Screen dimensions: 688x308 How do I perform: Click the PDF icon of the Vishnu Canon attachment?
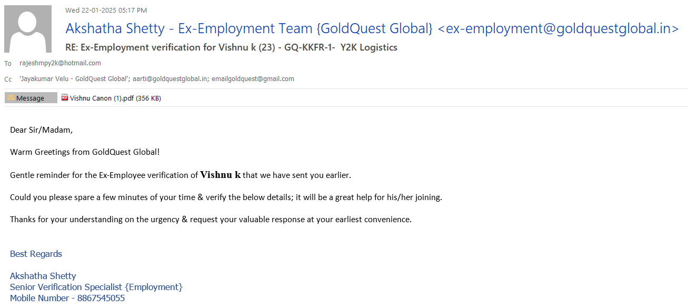pyautogui.click(x=65, y=98)
